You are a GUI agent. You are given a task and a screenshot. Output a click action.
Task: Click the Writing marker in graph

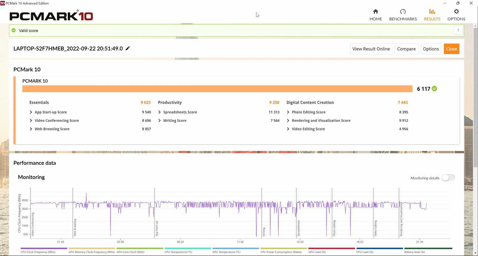click(264, 232)
